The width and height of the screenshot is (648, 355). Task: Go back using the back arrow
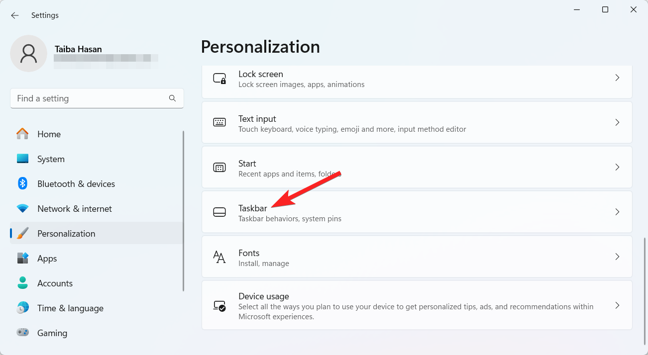[x=15, y=15]
